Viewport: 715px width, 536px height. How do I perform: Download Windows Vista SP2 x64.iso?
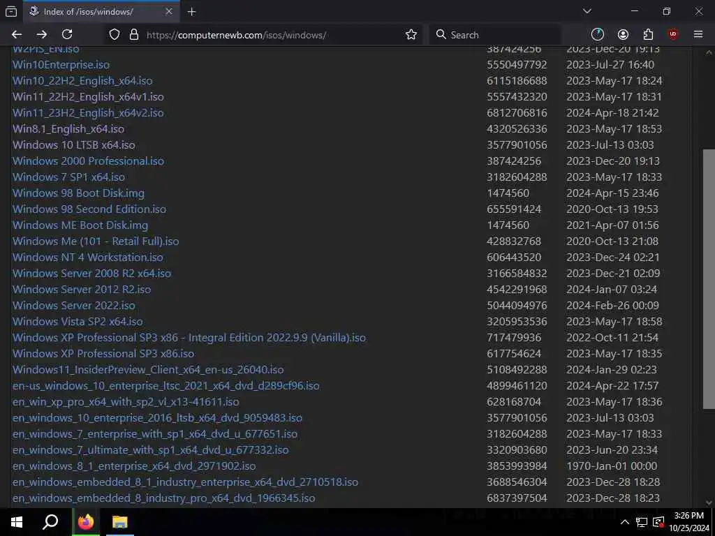pos(78,321)
